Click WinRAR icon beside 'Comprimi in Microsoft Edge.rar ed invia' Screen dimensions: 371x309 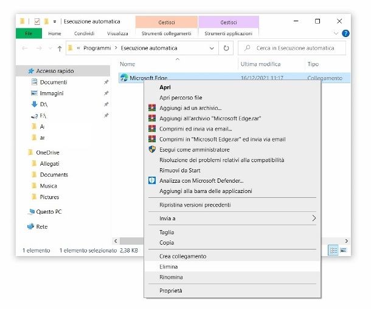click(x=152, y=139)
